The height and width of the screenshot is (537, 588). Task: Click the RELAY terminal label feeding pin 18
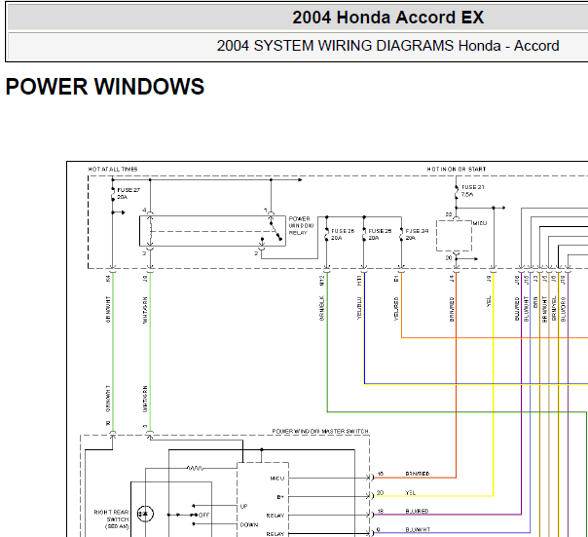pyautogui.click(x=276, y=516)
